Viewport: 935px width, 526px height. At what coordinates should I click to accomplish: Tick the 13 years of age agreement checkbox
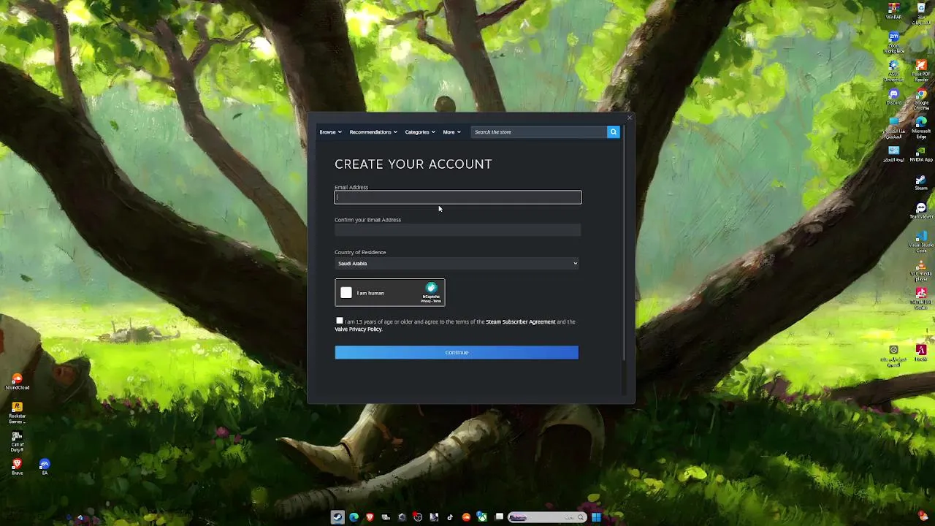pyautogui.click(x=339, y=321)
